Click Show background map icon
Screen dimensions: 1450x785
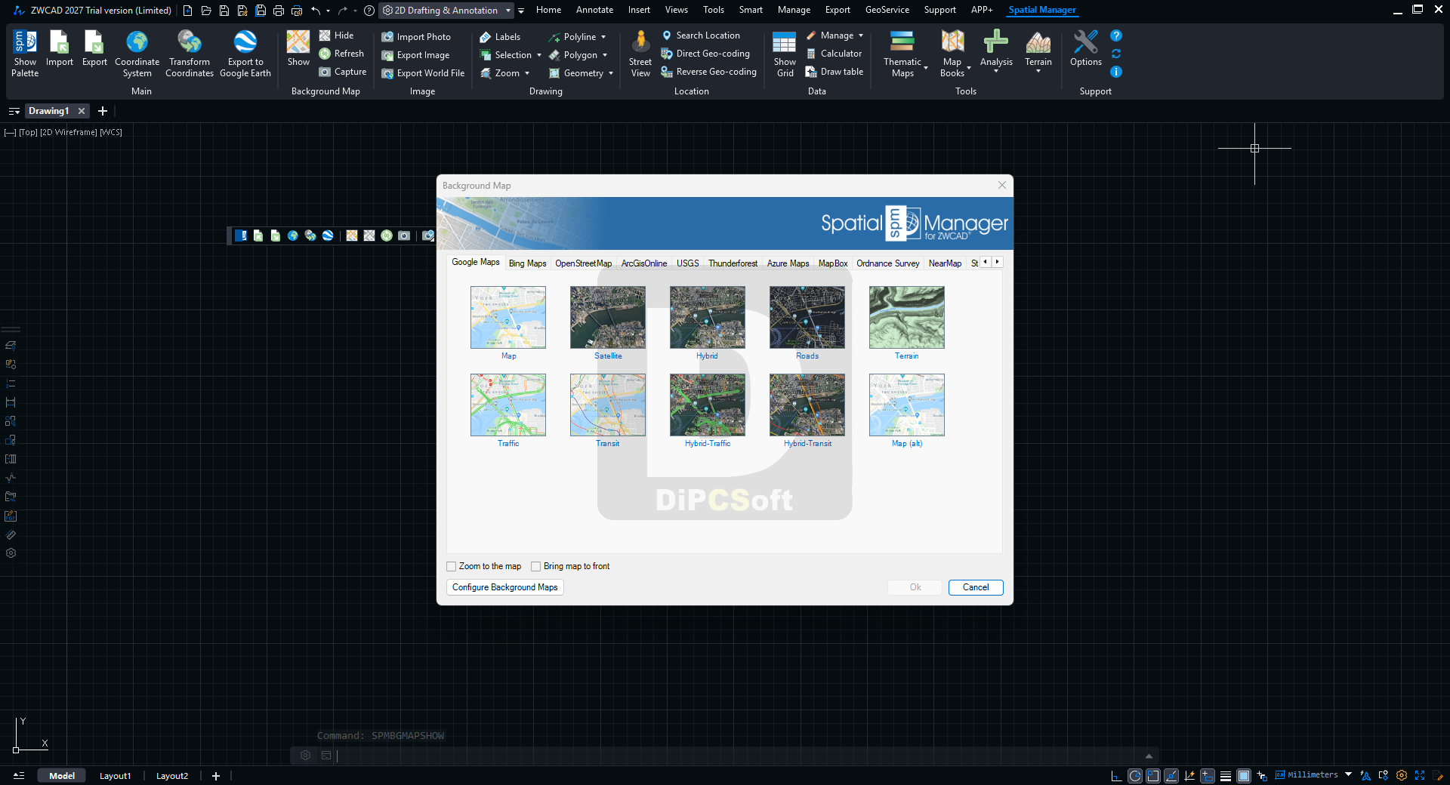298,48
